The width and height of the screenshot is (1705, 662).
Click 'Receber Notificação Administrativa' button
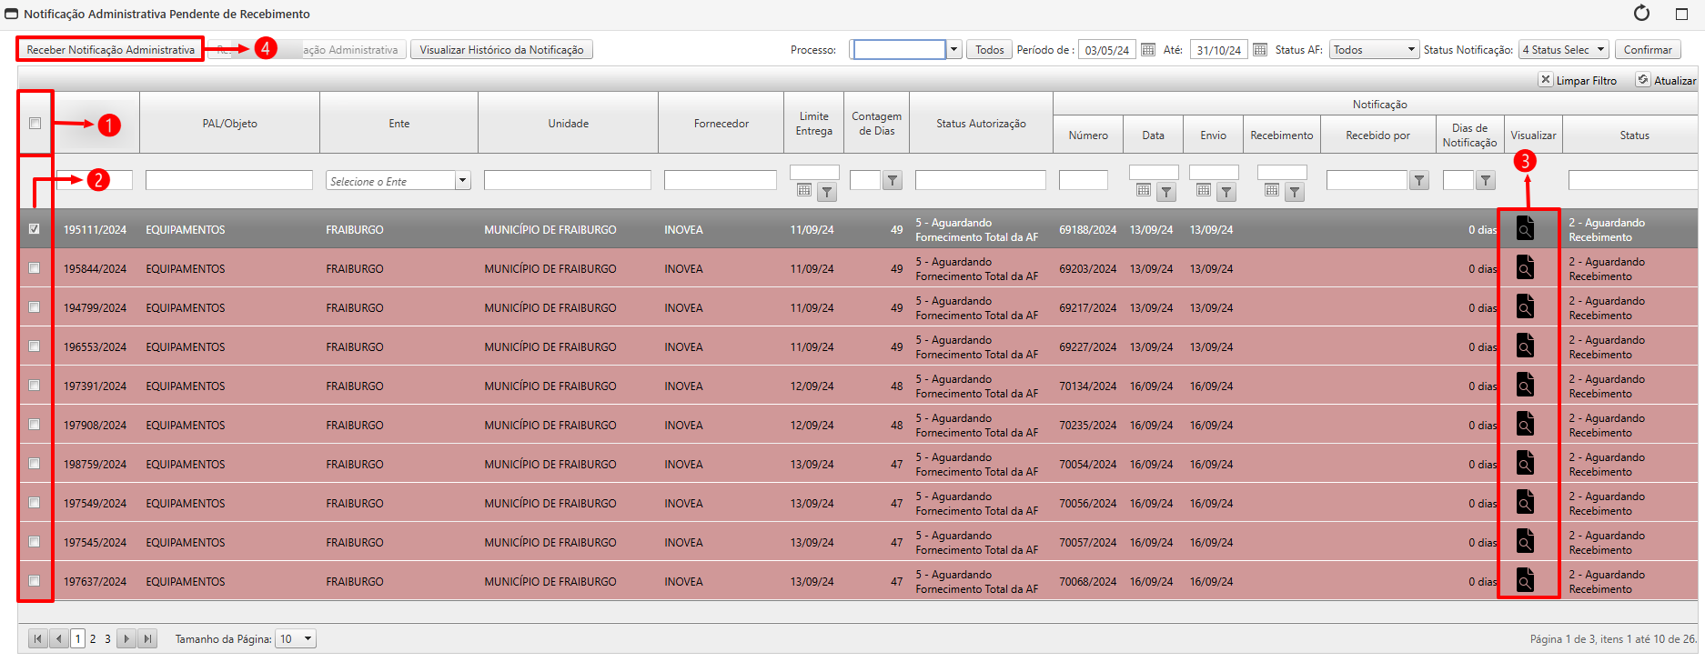pyautogui.click(x=110, y=50)
